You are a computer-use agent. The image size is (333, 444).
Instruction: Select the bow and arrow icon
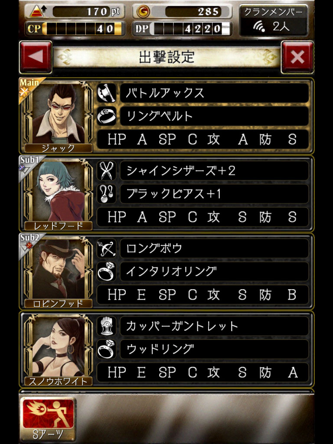[107, 248]
